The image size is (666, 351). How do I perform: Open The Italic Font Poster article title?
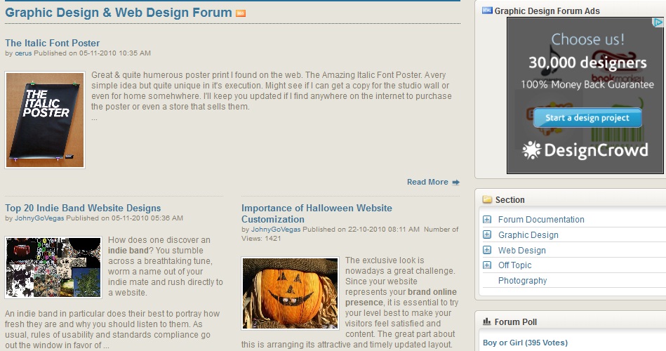52,43
